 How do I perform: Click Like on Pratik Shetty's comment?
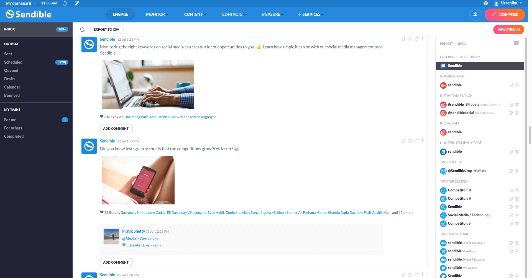click(x=146, y=245)
